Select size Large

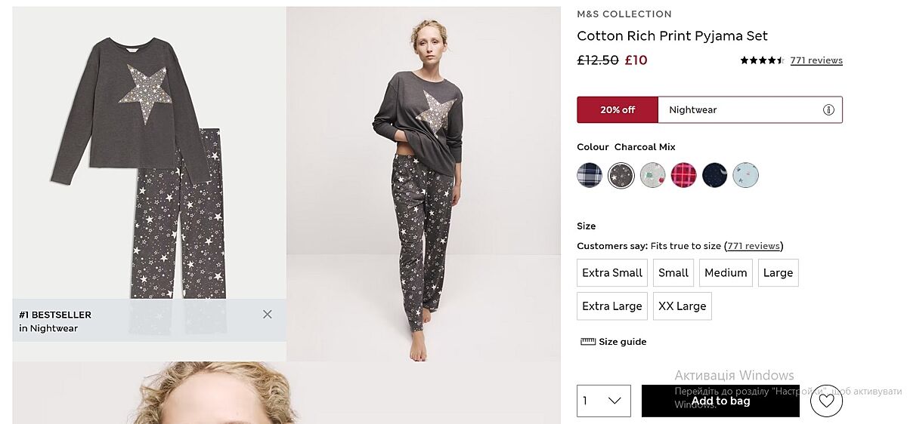coord(778,273)
